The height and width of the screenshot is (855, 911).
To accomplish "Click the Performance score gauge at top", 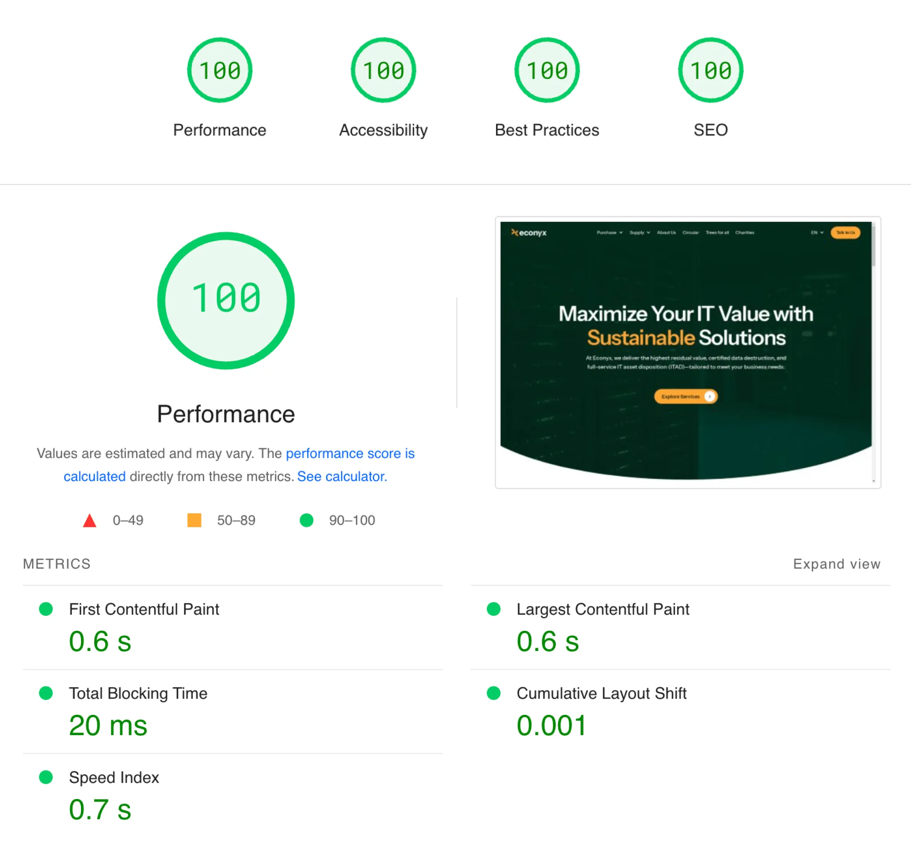I will (220, 70).
